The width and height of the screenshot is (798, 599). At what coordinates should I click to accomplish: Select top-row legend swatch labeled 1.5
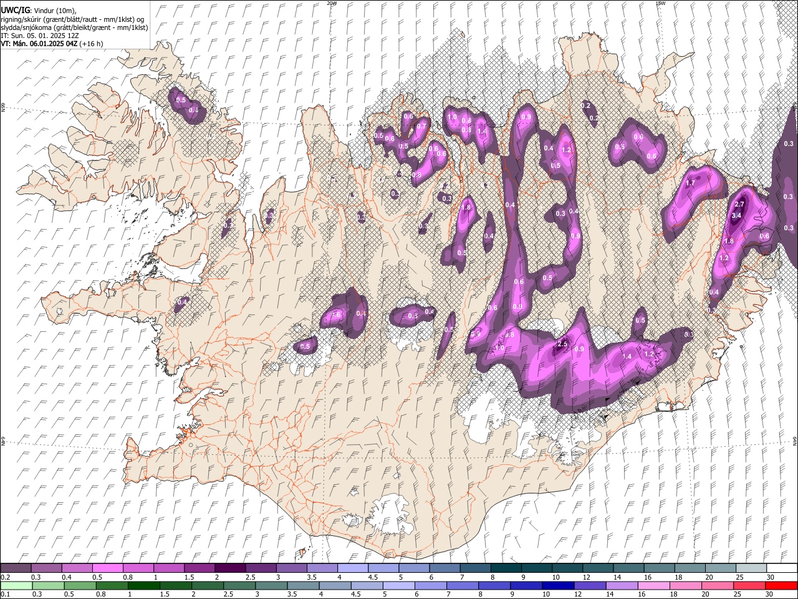(199, 568)
